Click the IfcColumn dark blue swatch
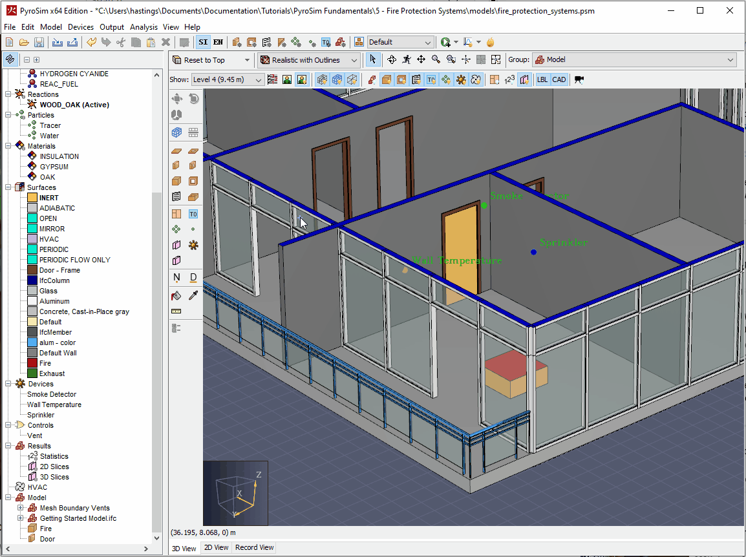 (32, 280)
